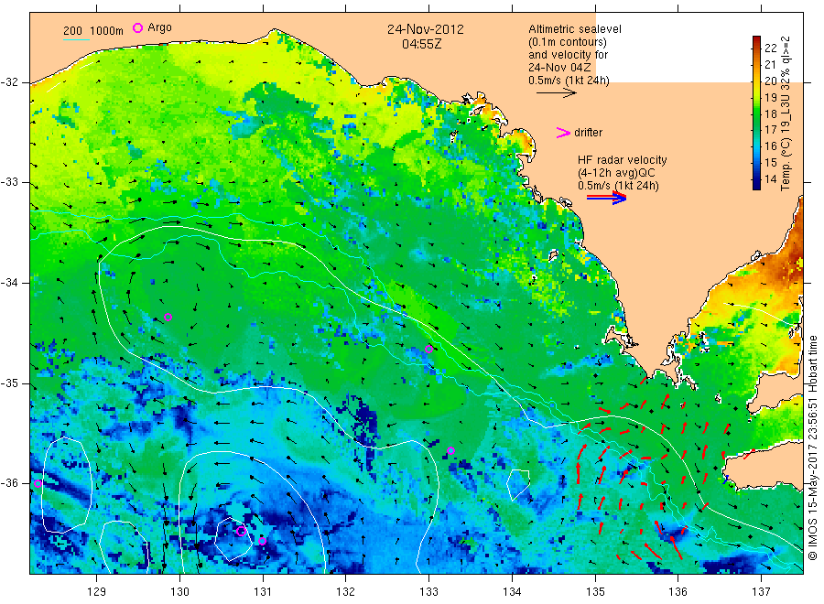Viewport: 824px width, 604px height.
Task: Click the green middle of temperature colorbar
Action: (757, 113)
